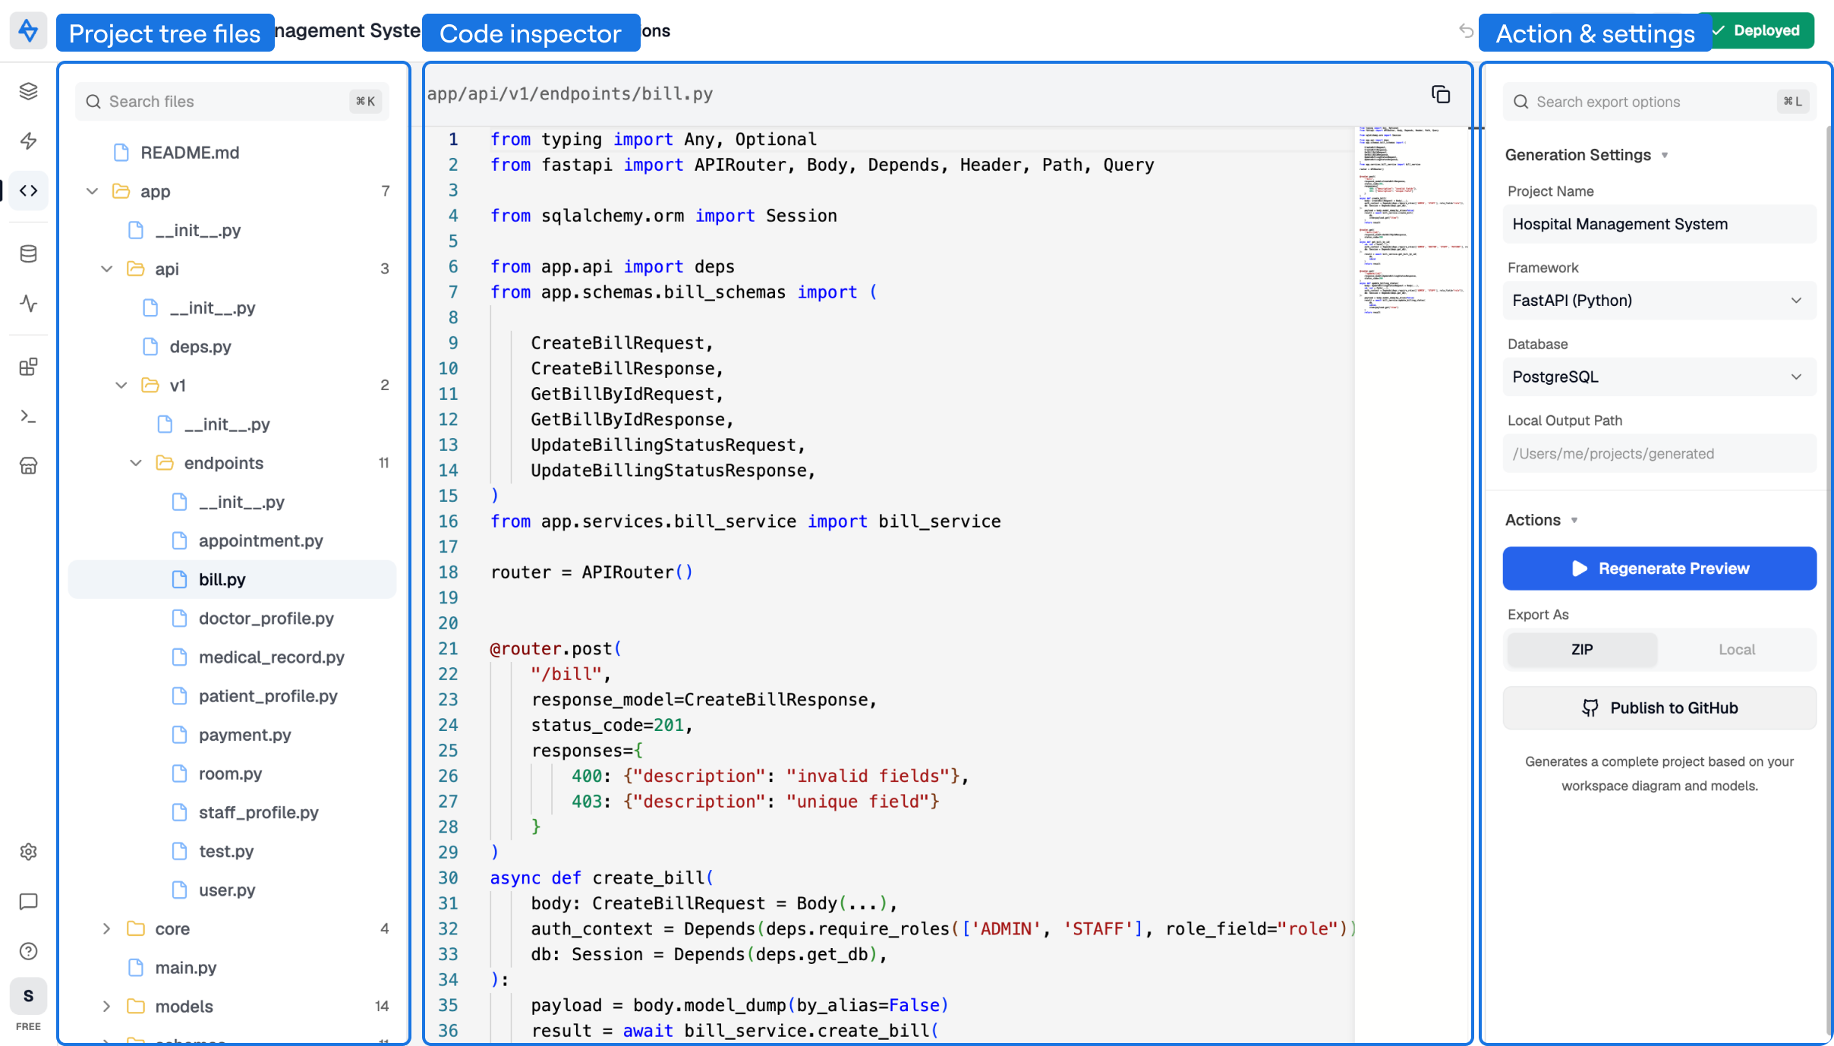This screenshot has height=1046, width=1834.
Task: Click the code minimap preview
Action: click(1412, 220)
